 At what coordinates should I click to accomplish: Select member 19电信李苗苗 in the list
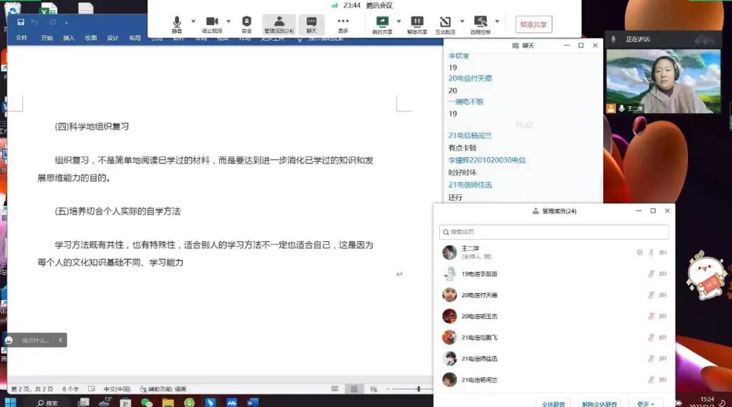(554, 274)
